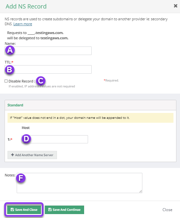Click inside the Notes text area
This screenshot has width=180, height=218.
coord(80,183)
